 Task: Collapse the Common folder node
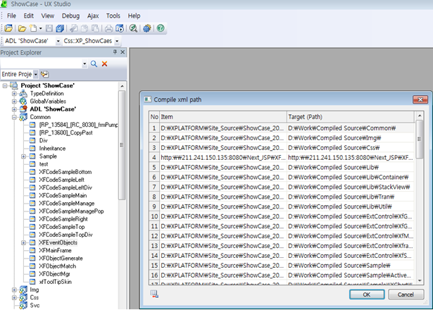pyautogui.click(x=14, y=117)
